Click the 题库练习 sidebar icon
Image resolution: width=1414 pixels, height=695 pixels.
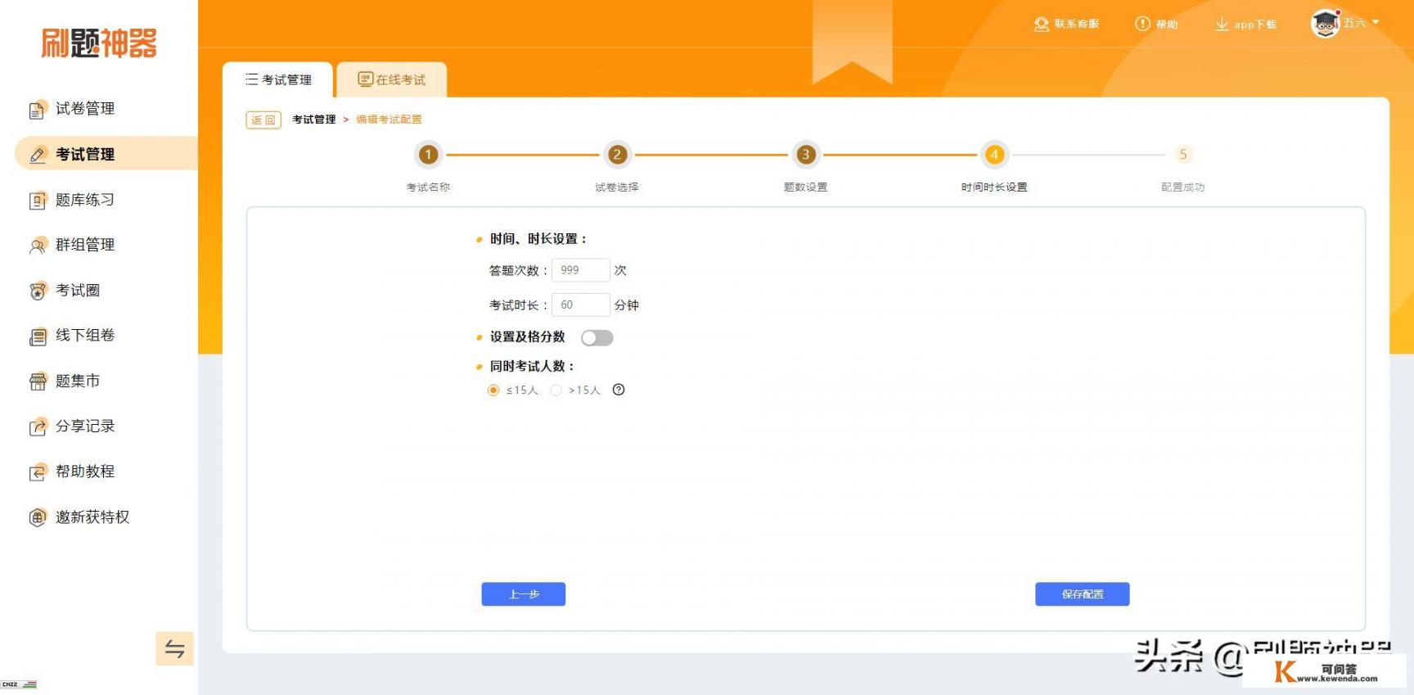tap(38, 201)
